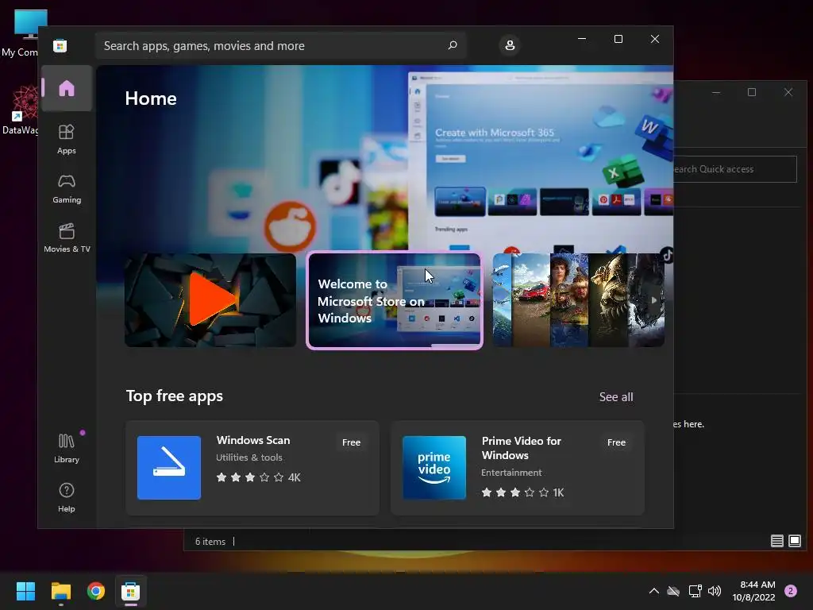Click the Top free apps heading

174,396
